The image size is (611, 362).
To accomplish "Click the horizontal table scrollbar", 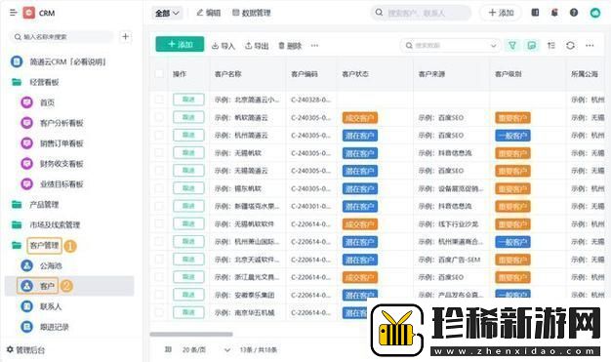I will [191, 335].
